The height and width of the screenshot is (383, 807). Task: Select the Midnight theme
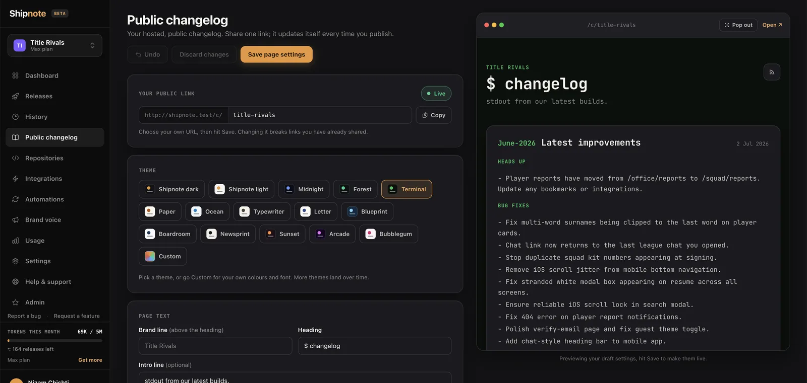coord(304,189)
